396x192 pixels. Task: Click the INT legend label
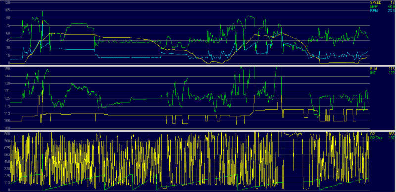[373, 73]
